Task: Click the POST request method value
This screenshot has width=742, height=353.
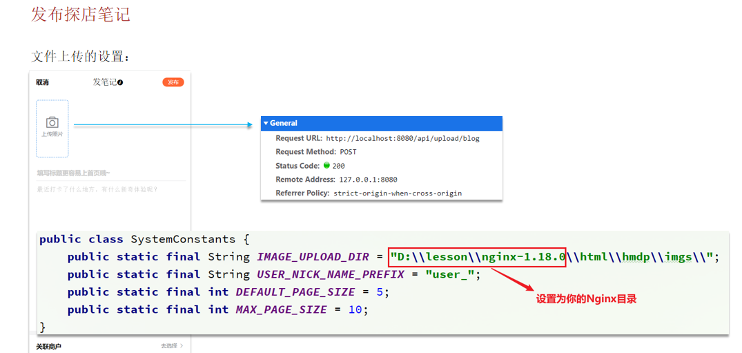Action: tap(348, 152)
